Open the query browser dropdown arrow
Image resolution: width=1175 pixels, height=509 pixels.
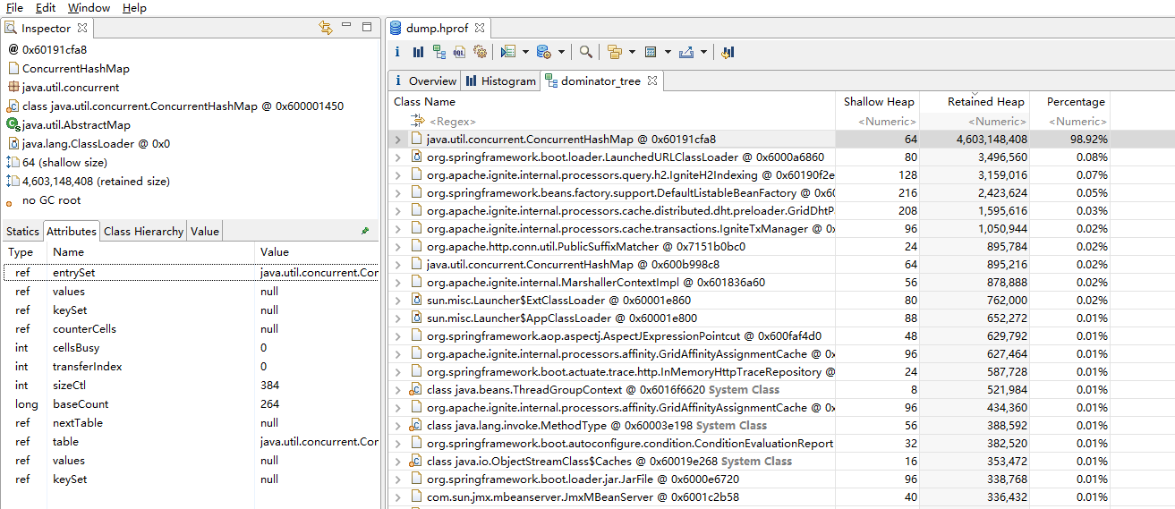tap(561, 53)
